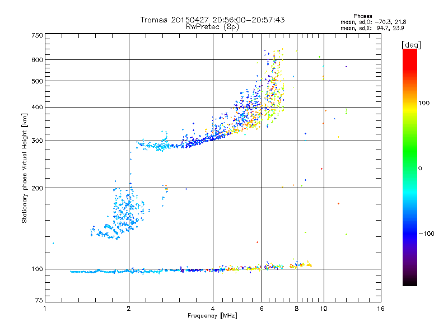Click the colorbar tick label '100'

[x=424, y=103]
